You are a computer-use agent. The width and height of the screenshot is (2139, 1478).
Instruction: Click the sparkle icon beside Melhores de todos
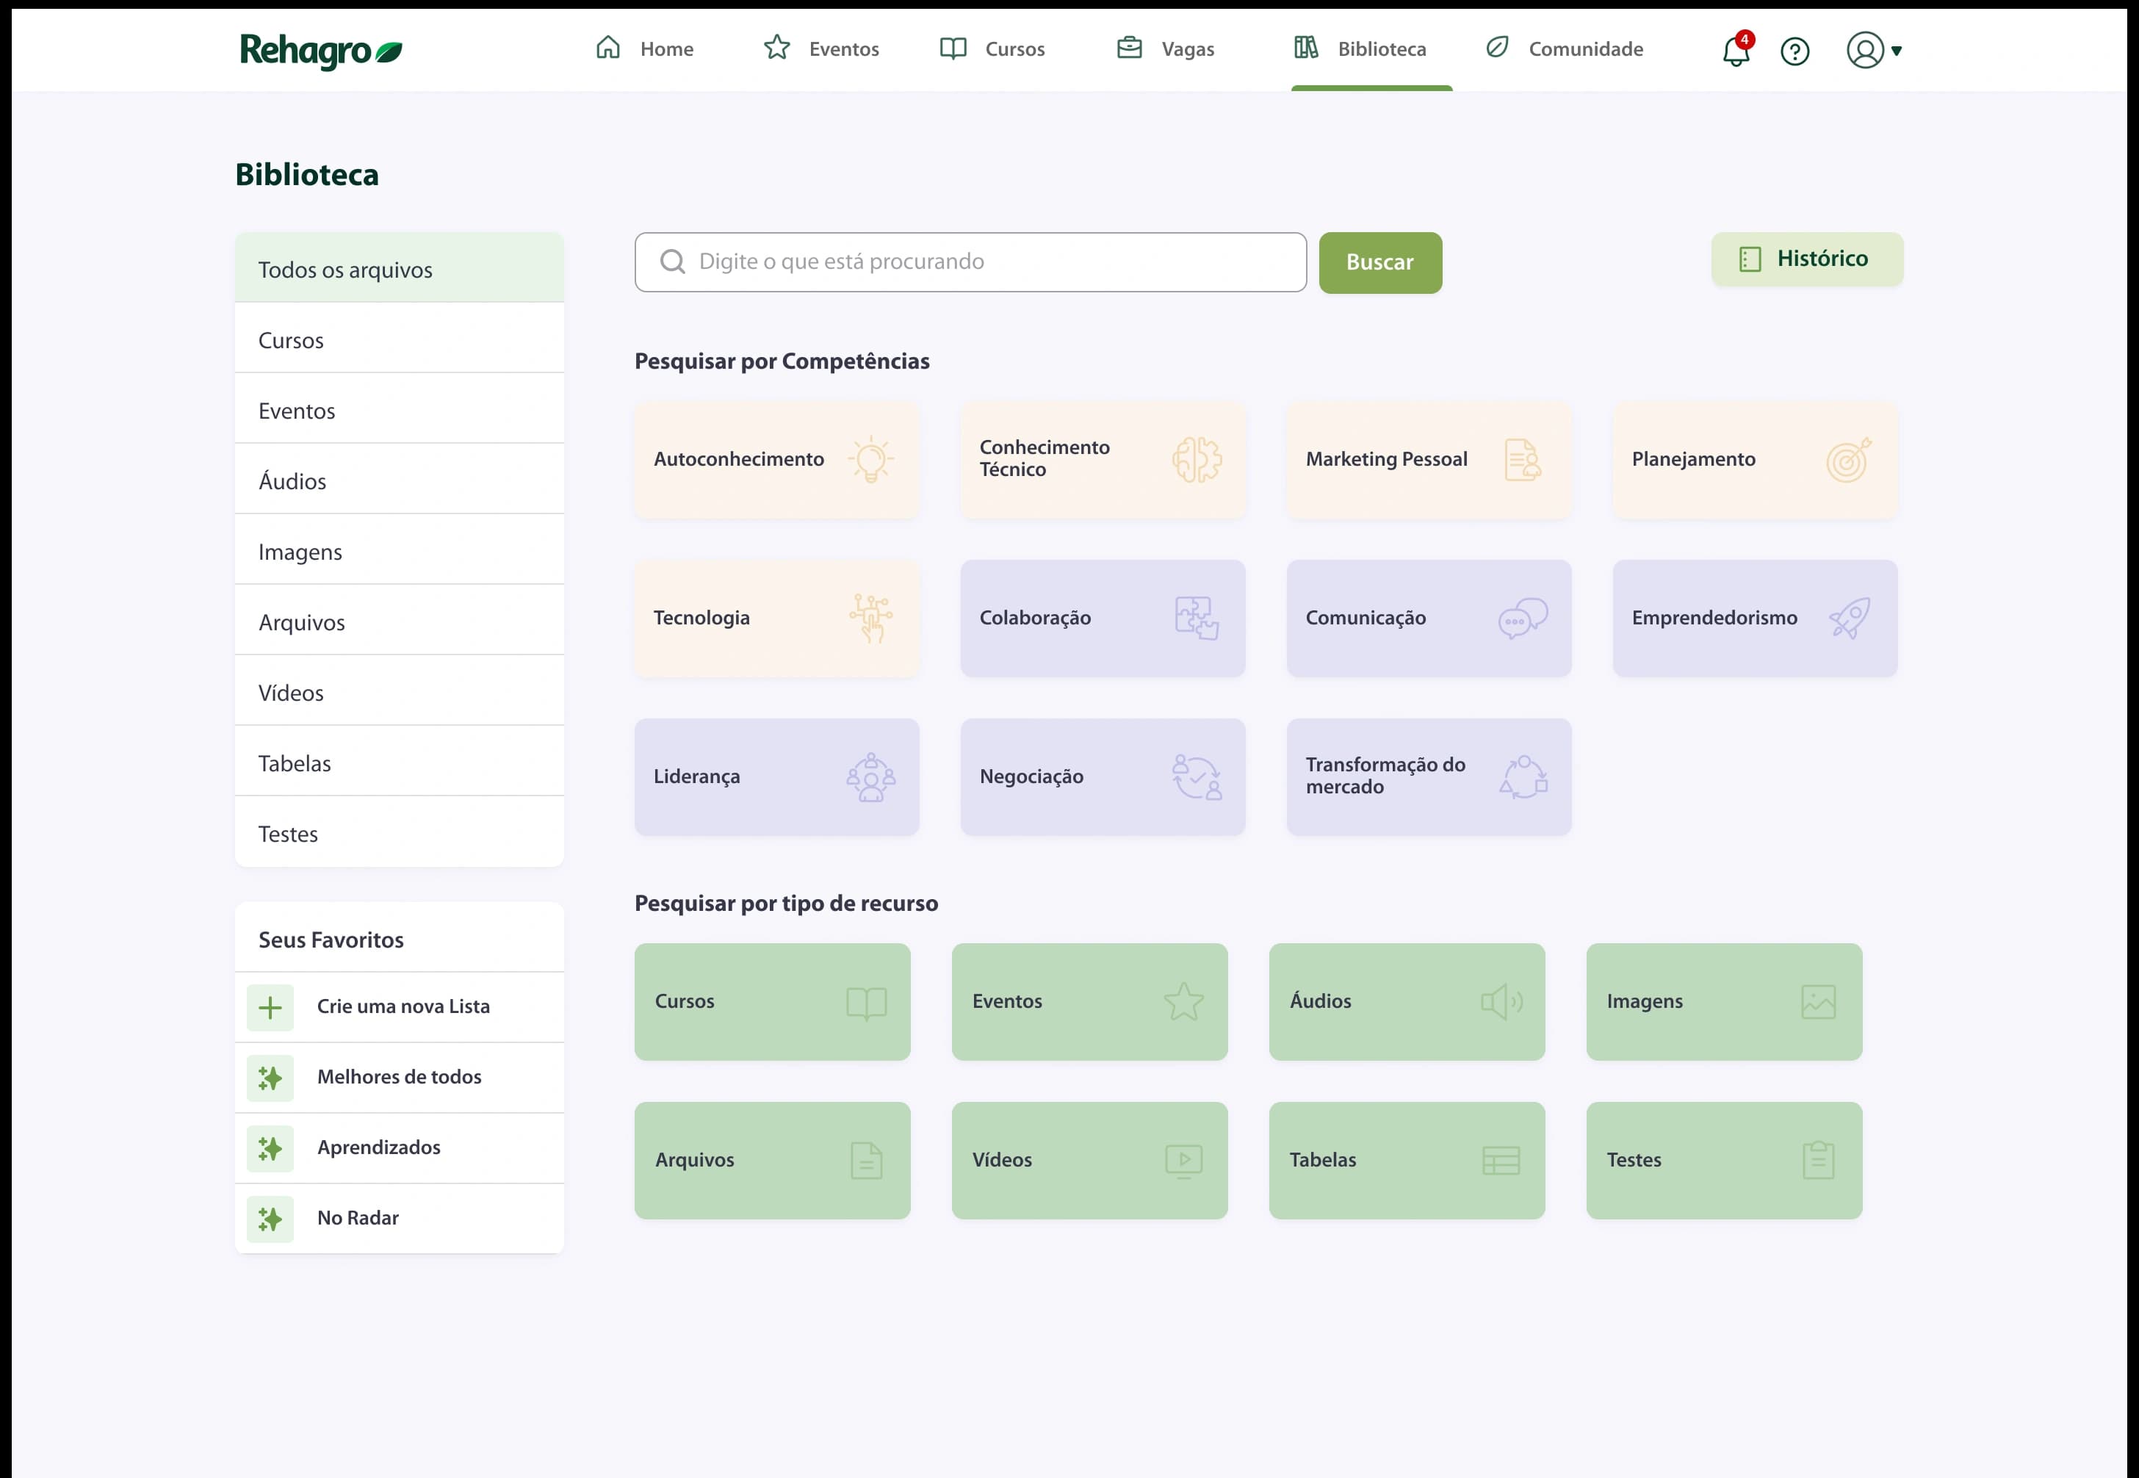tap(270, 1077)
